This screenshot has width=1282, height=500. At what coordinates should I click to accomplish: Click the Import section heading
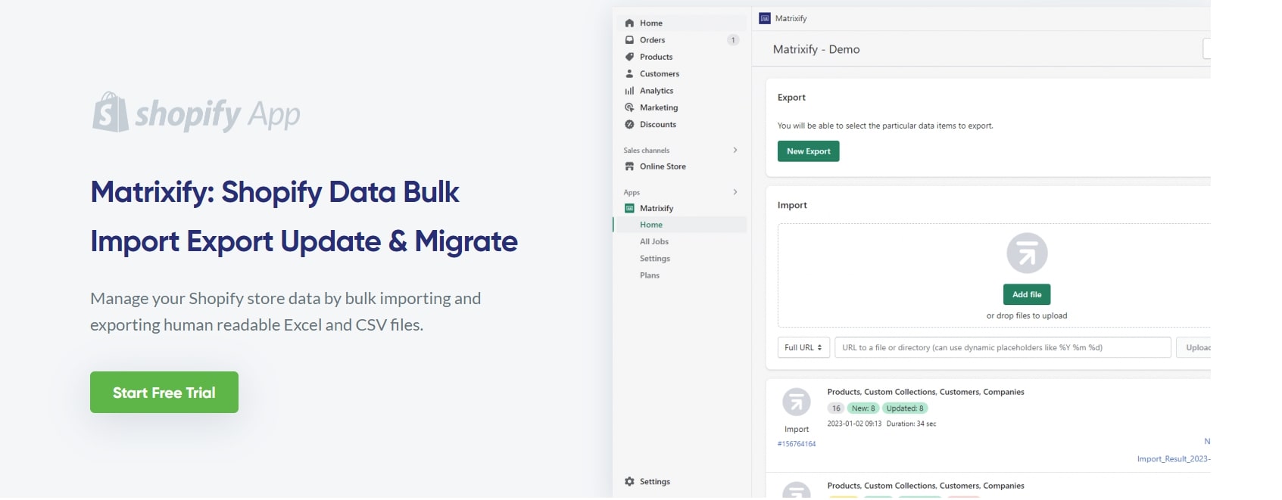click(792, 205)
